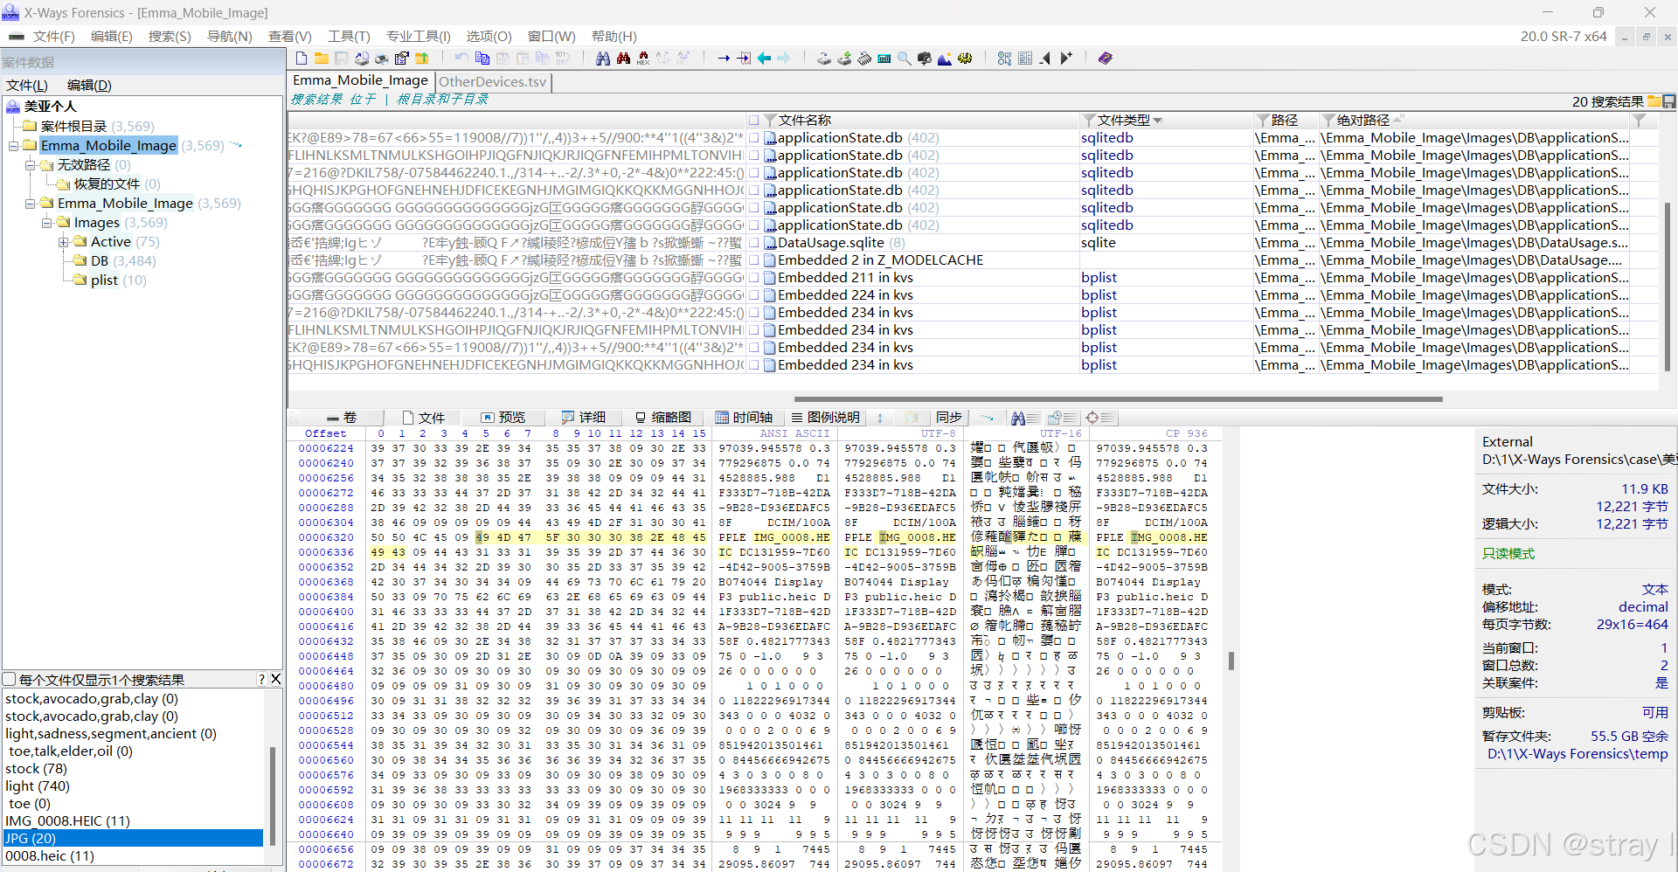Click the gallery picture toolbar icon
Viewport: 1678px width, 872px height.
pyautogui.click(x=945, y=59)
